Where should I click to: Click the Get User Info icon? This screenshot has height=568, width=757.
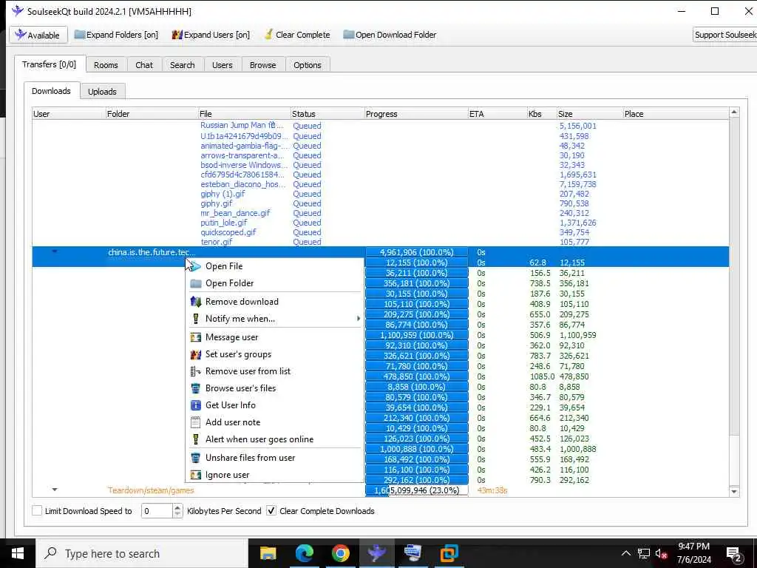tap(195, 405)
